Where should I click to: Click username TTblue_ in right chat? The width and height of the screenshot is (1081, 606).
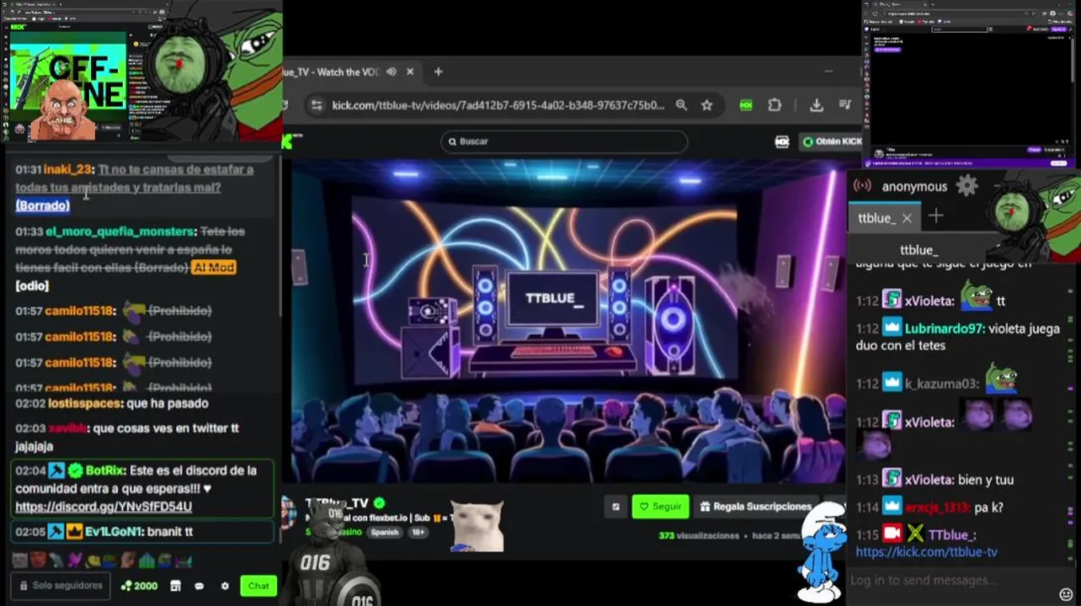coord(952,535)
